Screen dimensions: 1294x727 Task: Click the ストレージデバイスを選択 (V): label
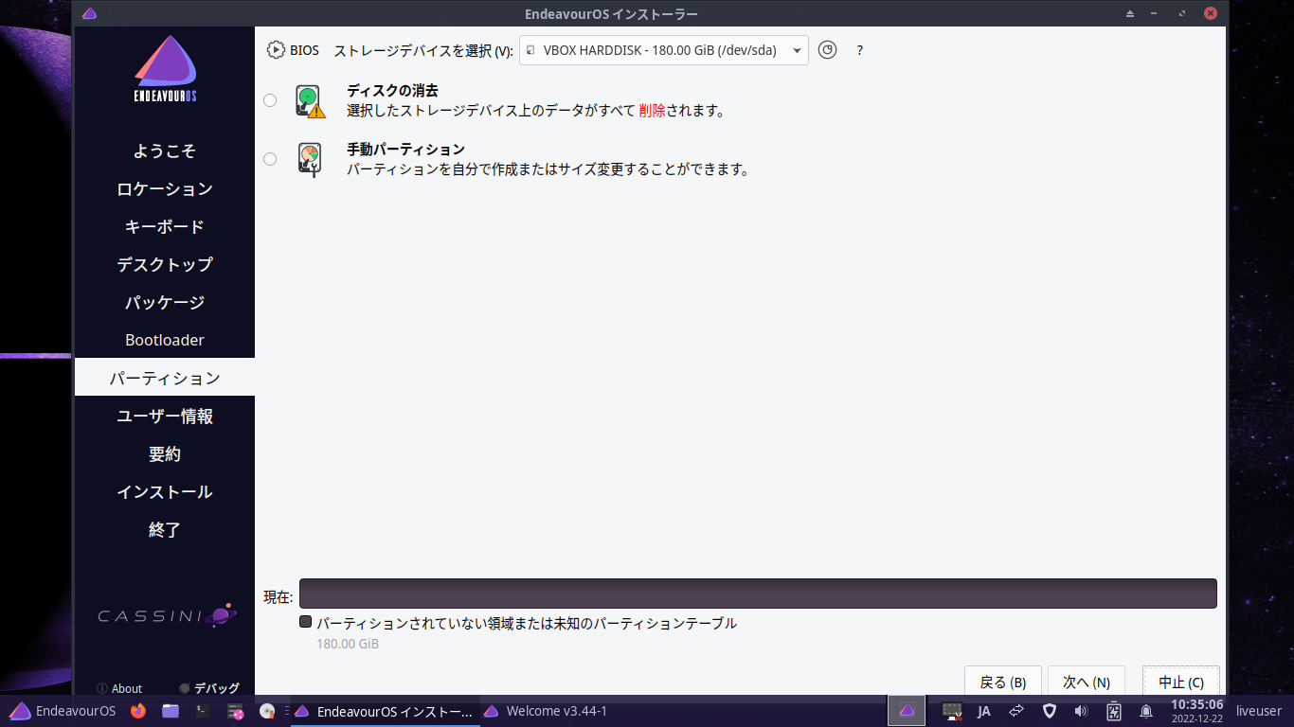[423, 50]
